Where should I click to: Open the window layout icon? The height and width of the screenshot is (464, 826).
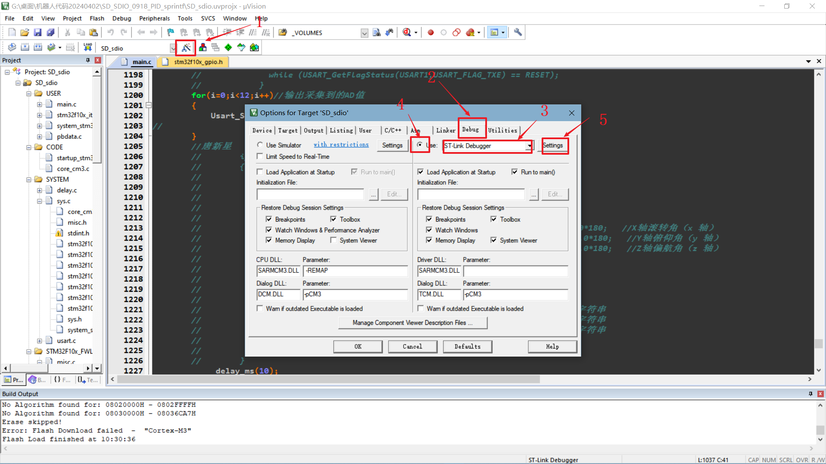point(494,32)
